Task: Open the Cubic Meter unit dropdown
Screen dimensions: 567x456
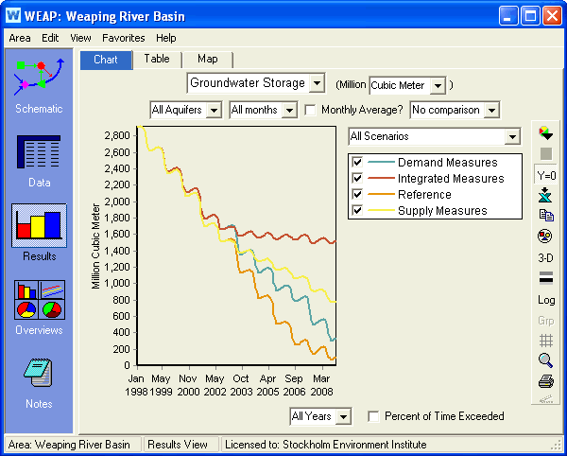Action: click(438, 85)
